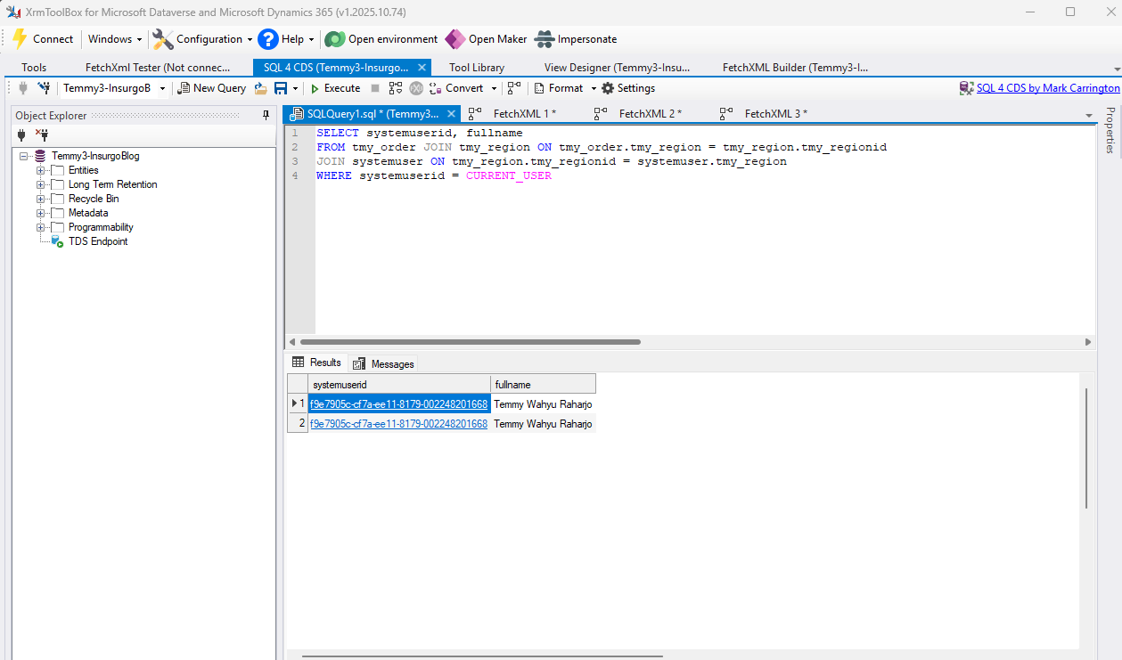
Task: Open the Windows dropdown menu
Action: click(x=115, y=39)
